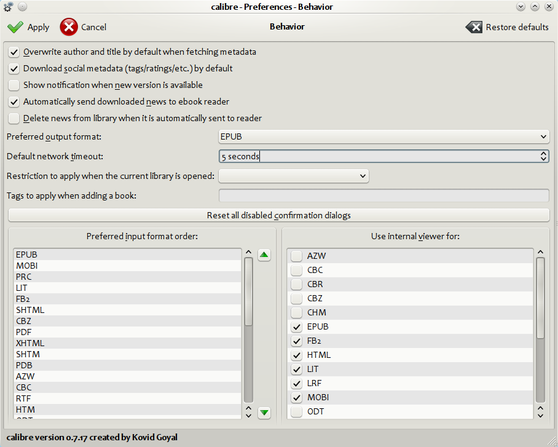This screenshot has height=447, width=558.
Task: Click the internal viewer list scrollbar thumb
Action: pos(541,298)
